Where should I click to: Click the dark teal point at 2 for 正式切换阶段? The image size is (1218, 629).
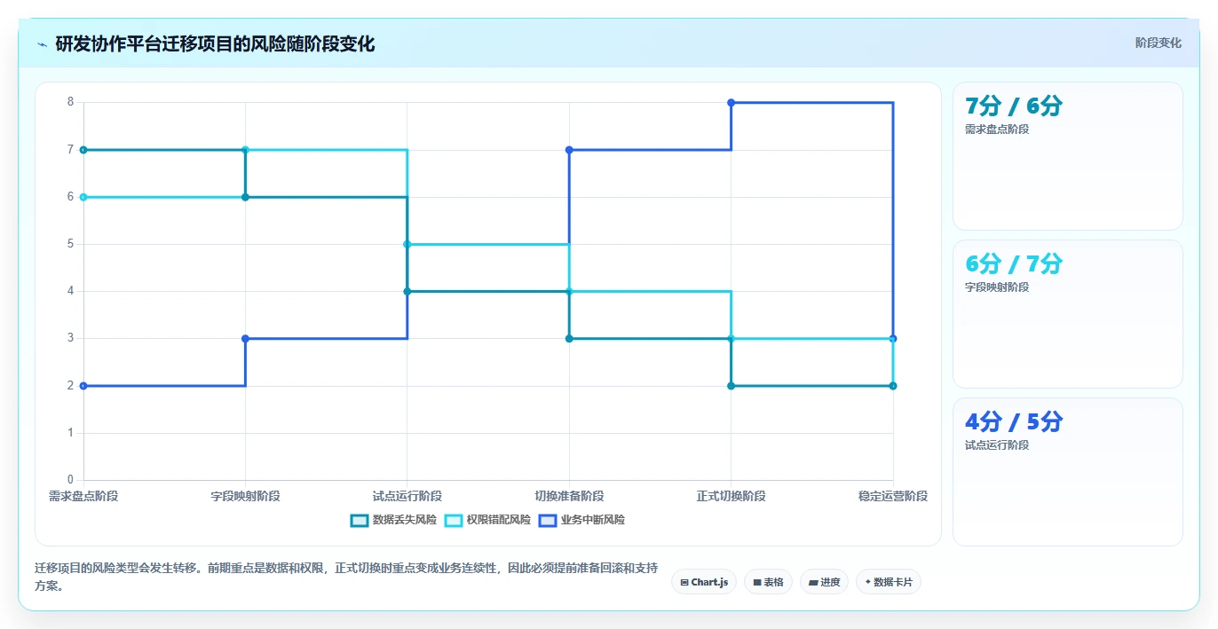pos(732,386)
